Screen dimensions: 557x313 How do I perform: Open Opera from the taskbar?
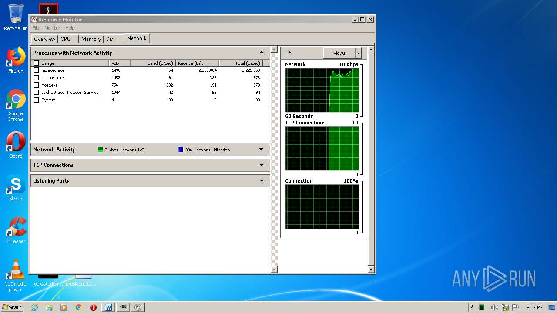point(93,307)
